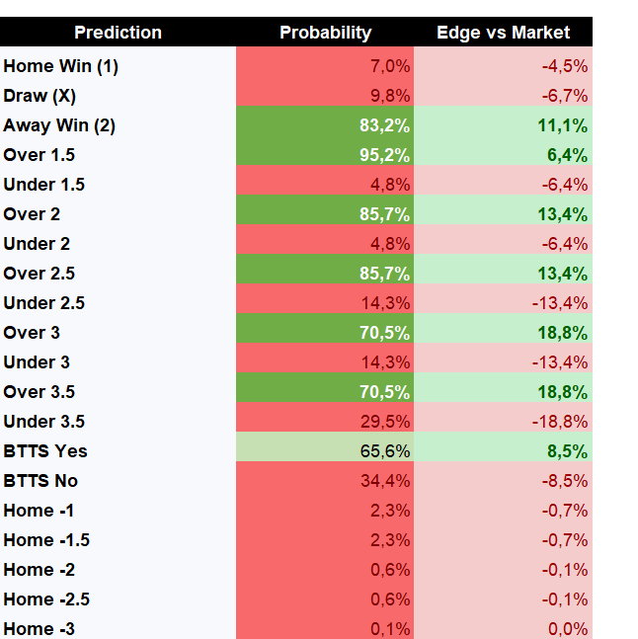Select the Under 1.5 label cell
Image resolution: width=638 pixels, height=639 pixels.
(x=118, y=185)
